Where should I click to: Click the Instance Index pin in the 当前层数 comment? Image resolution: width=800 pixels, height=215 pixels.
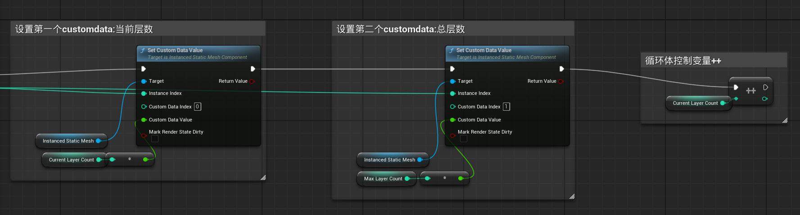pyautogui.click(x=144, y=94)
